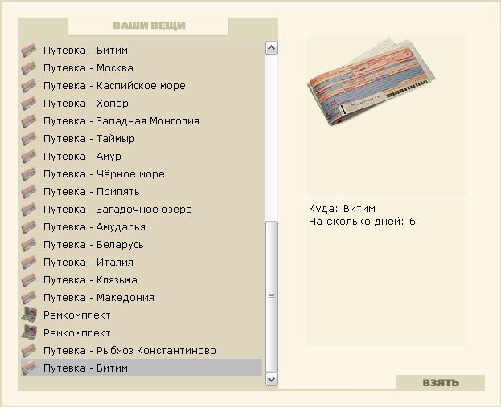
Task: Select Путевка - Каспийское море text
Action: coord(114,86)
